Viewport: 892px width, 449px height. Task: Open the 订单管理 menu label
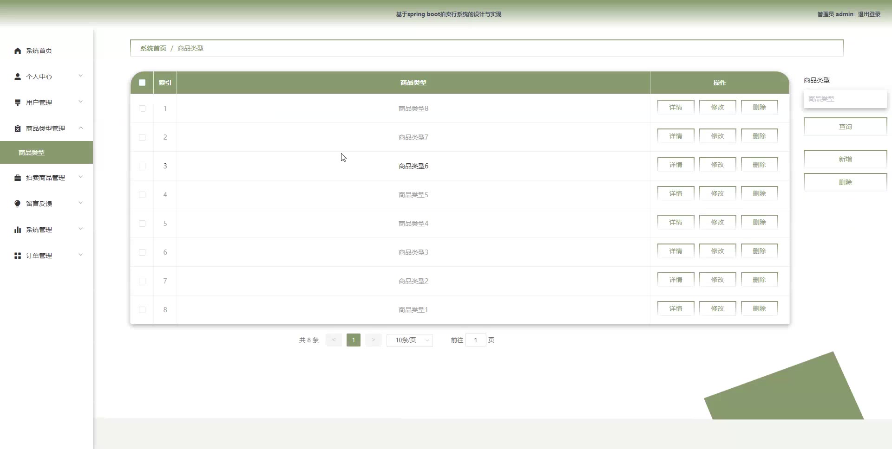pos(39,256)
